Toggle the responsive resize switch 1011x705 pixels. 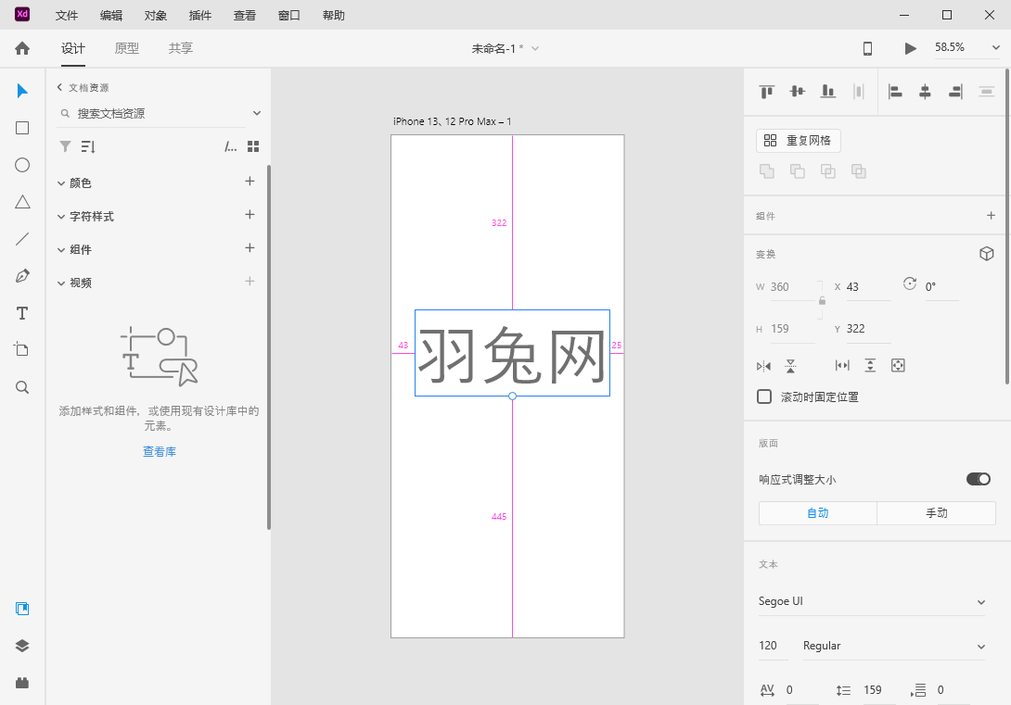pos(978,479)
